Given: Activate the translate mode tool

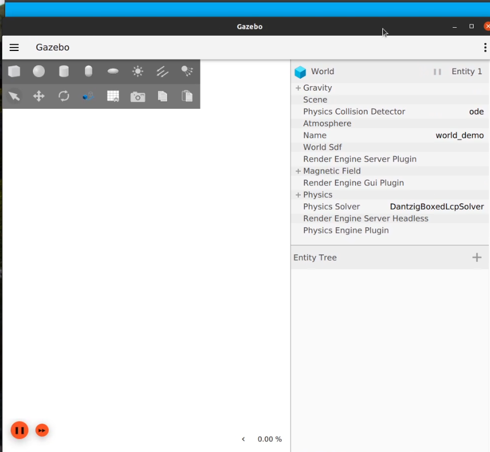Looking at the screenshot, I should (39, 96).
